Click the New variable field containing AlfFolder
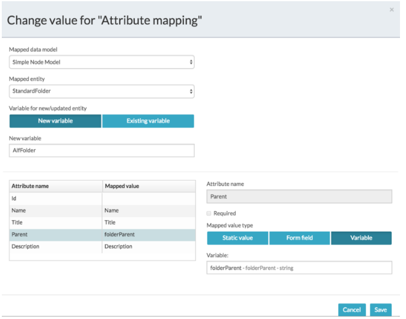This screenshot has height=319, width=406. [x=102, y=150]
